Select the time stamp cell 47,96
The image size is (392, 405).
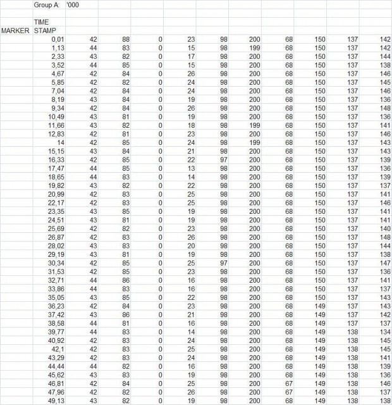tap(49, 392)
